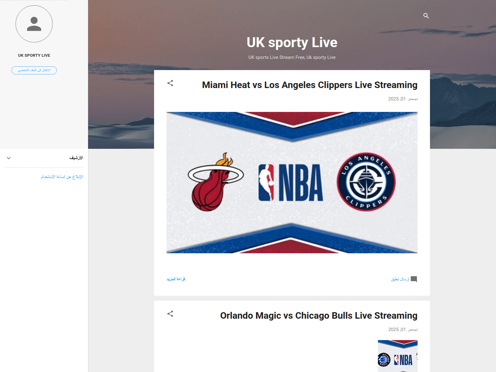Click قراءة المزيد read more link
Viewport: 496px width, 372px height.
pos(176,279)
